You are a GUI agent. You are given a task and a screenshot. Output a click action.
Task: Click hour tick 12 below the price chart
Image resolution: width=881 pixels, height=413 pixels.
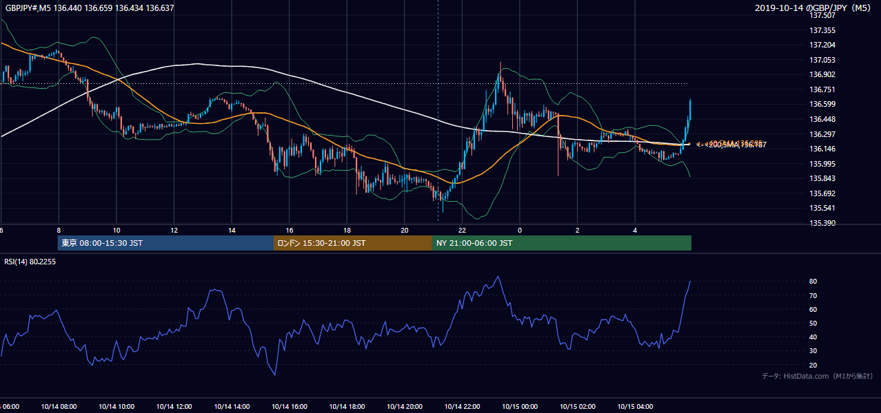point(174,230)
